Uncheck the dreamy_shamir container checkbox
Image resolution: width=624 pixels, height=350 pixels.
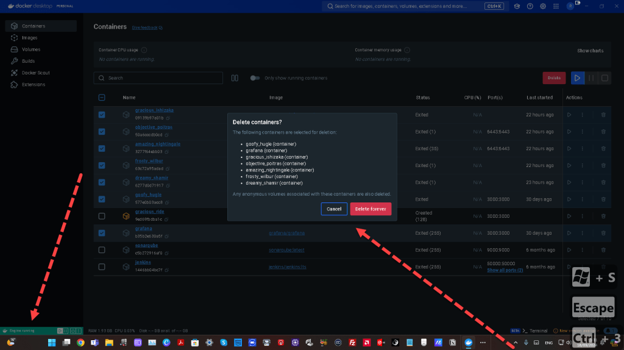(102, 182)
